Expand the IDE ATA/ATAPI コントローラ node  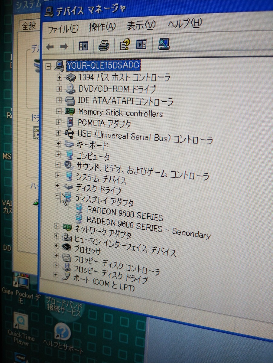[59, 100]
